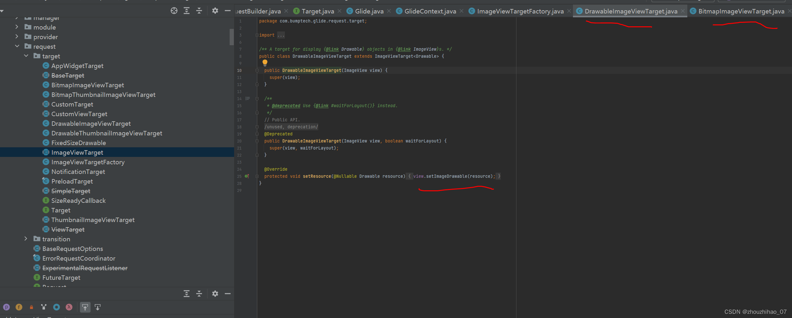
Task: Select BitmapImageViewTarget in project tree
Action: (88, 85)
